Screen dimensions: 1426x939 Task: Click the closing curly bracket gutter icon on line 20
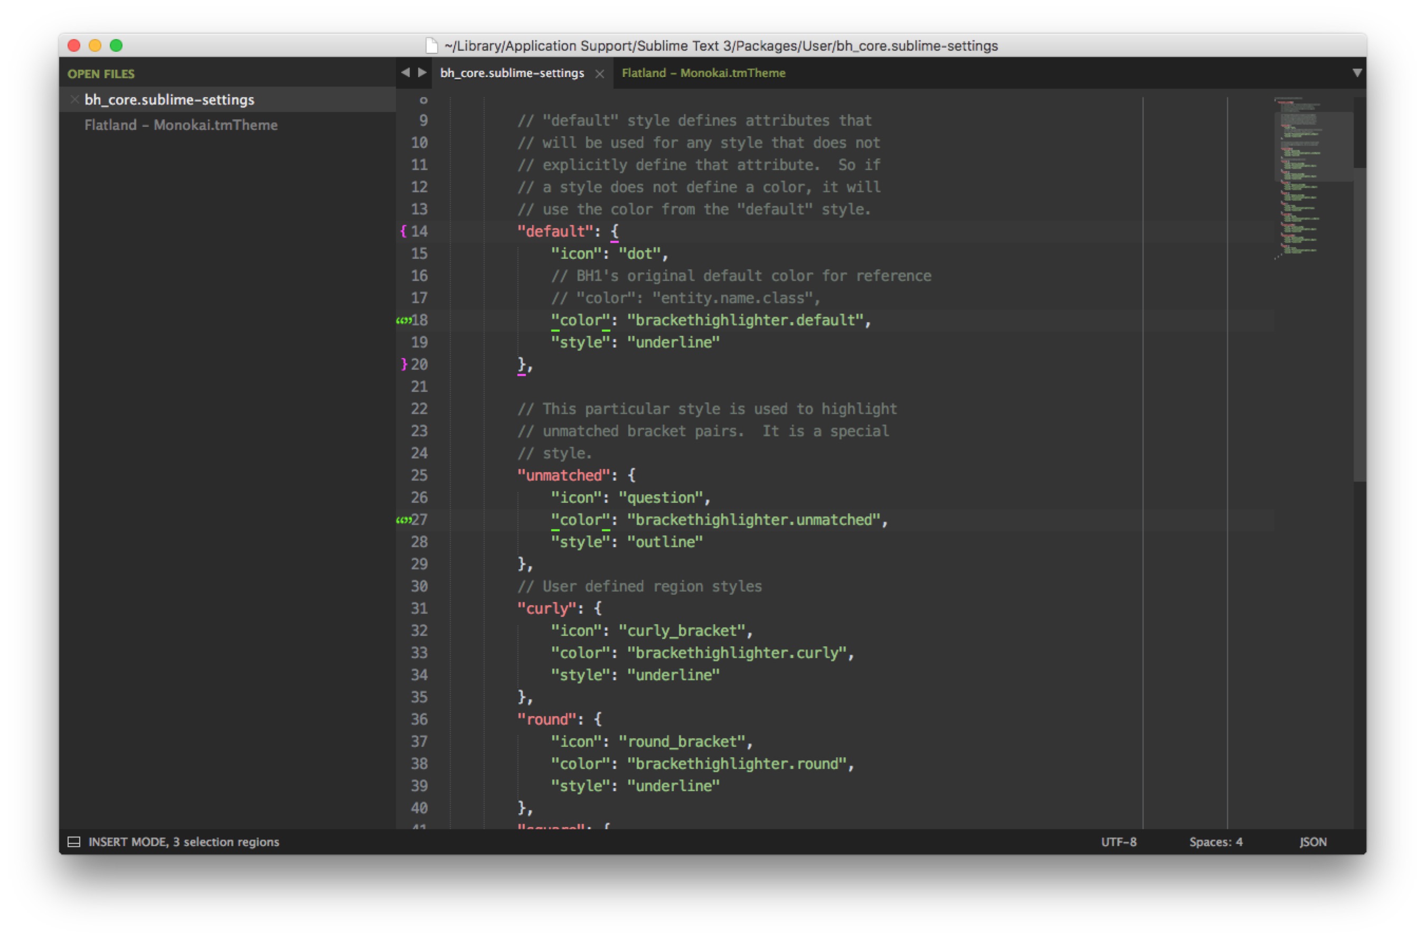pyautogui.click(x=404, y=364)
